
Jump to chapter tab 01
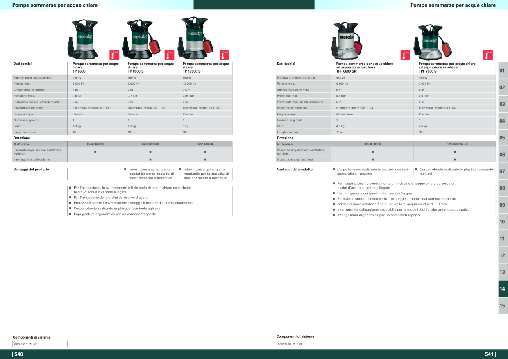tap(503, 70)
